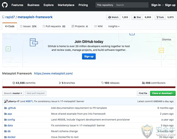Open the Wiki tab
Screen dimensions: 177x139
click(x=98, y=26)
